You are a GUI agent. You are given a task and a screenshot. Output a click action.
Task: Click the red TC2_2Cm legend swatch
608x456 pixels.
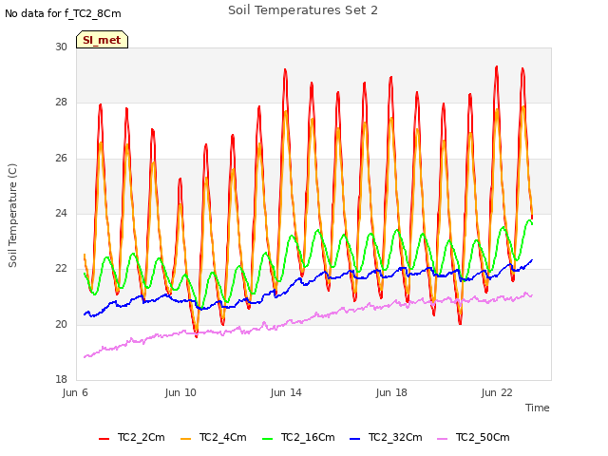coord(104,439)
